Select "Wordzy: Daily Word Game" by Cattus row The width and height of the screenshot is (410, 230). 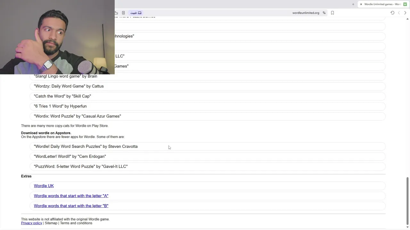pyautogui.click(x=208, y=86)
